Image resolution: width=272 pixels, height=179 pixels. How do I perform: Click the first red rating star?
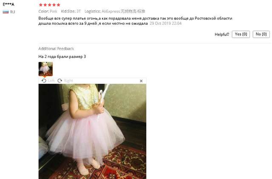point(41,5)
